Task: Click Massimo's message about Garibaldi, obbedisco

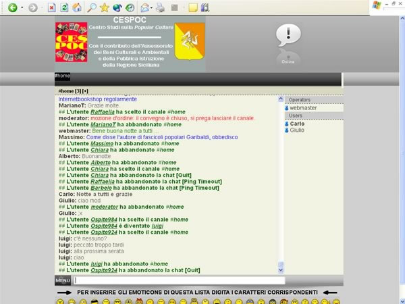Action: click(x=162, y=137)
